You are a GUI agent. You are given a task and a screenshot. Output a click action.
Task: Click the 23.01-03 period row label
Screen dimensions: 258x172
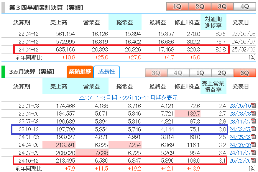click(29, 106)
